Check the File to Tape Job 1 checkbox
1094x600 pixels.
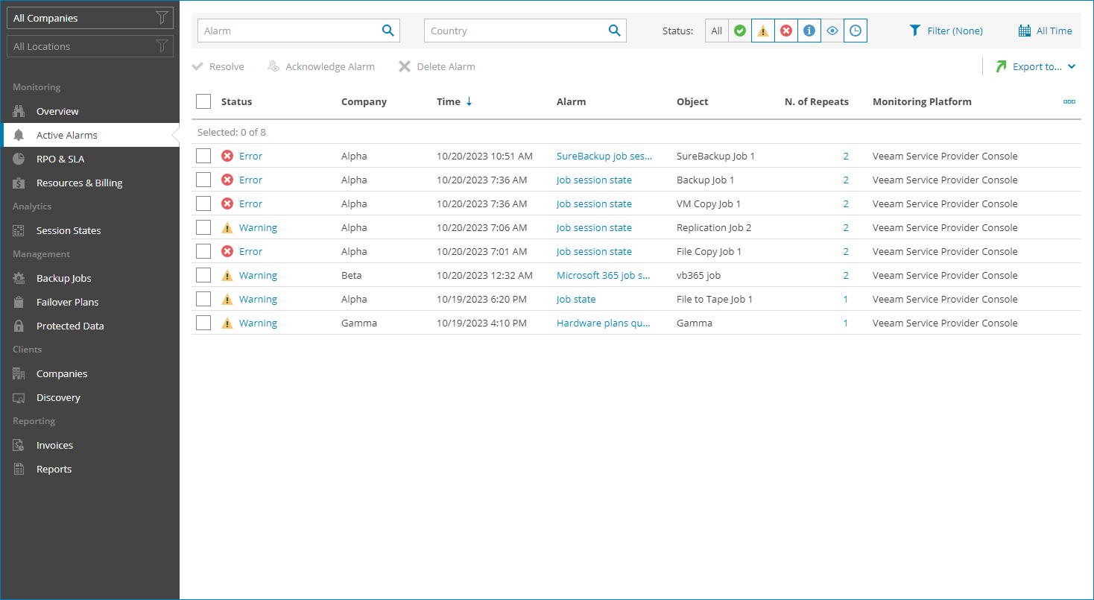203,299
